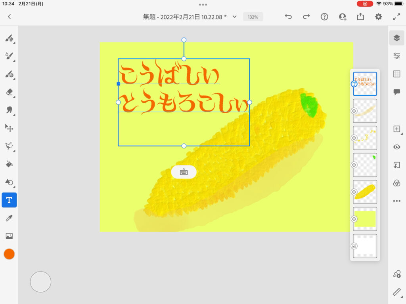Screen dimensions: 406x304
Task: Open the Share export icon
Action: (x=360, y=17)
